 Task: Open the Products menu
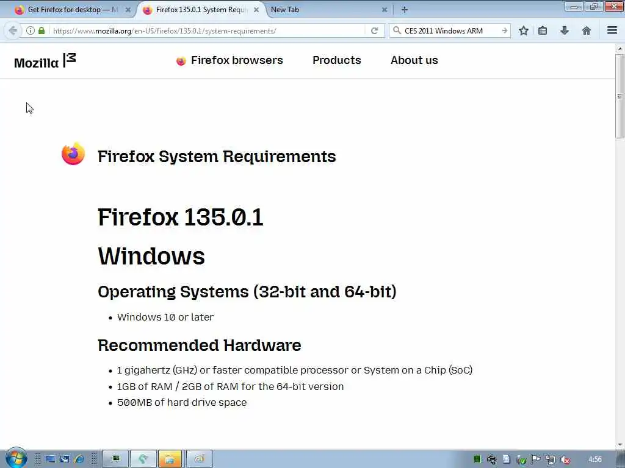click(x=337, y=60)
